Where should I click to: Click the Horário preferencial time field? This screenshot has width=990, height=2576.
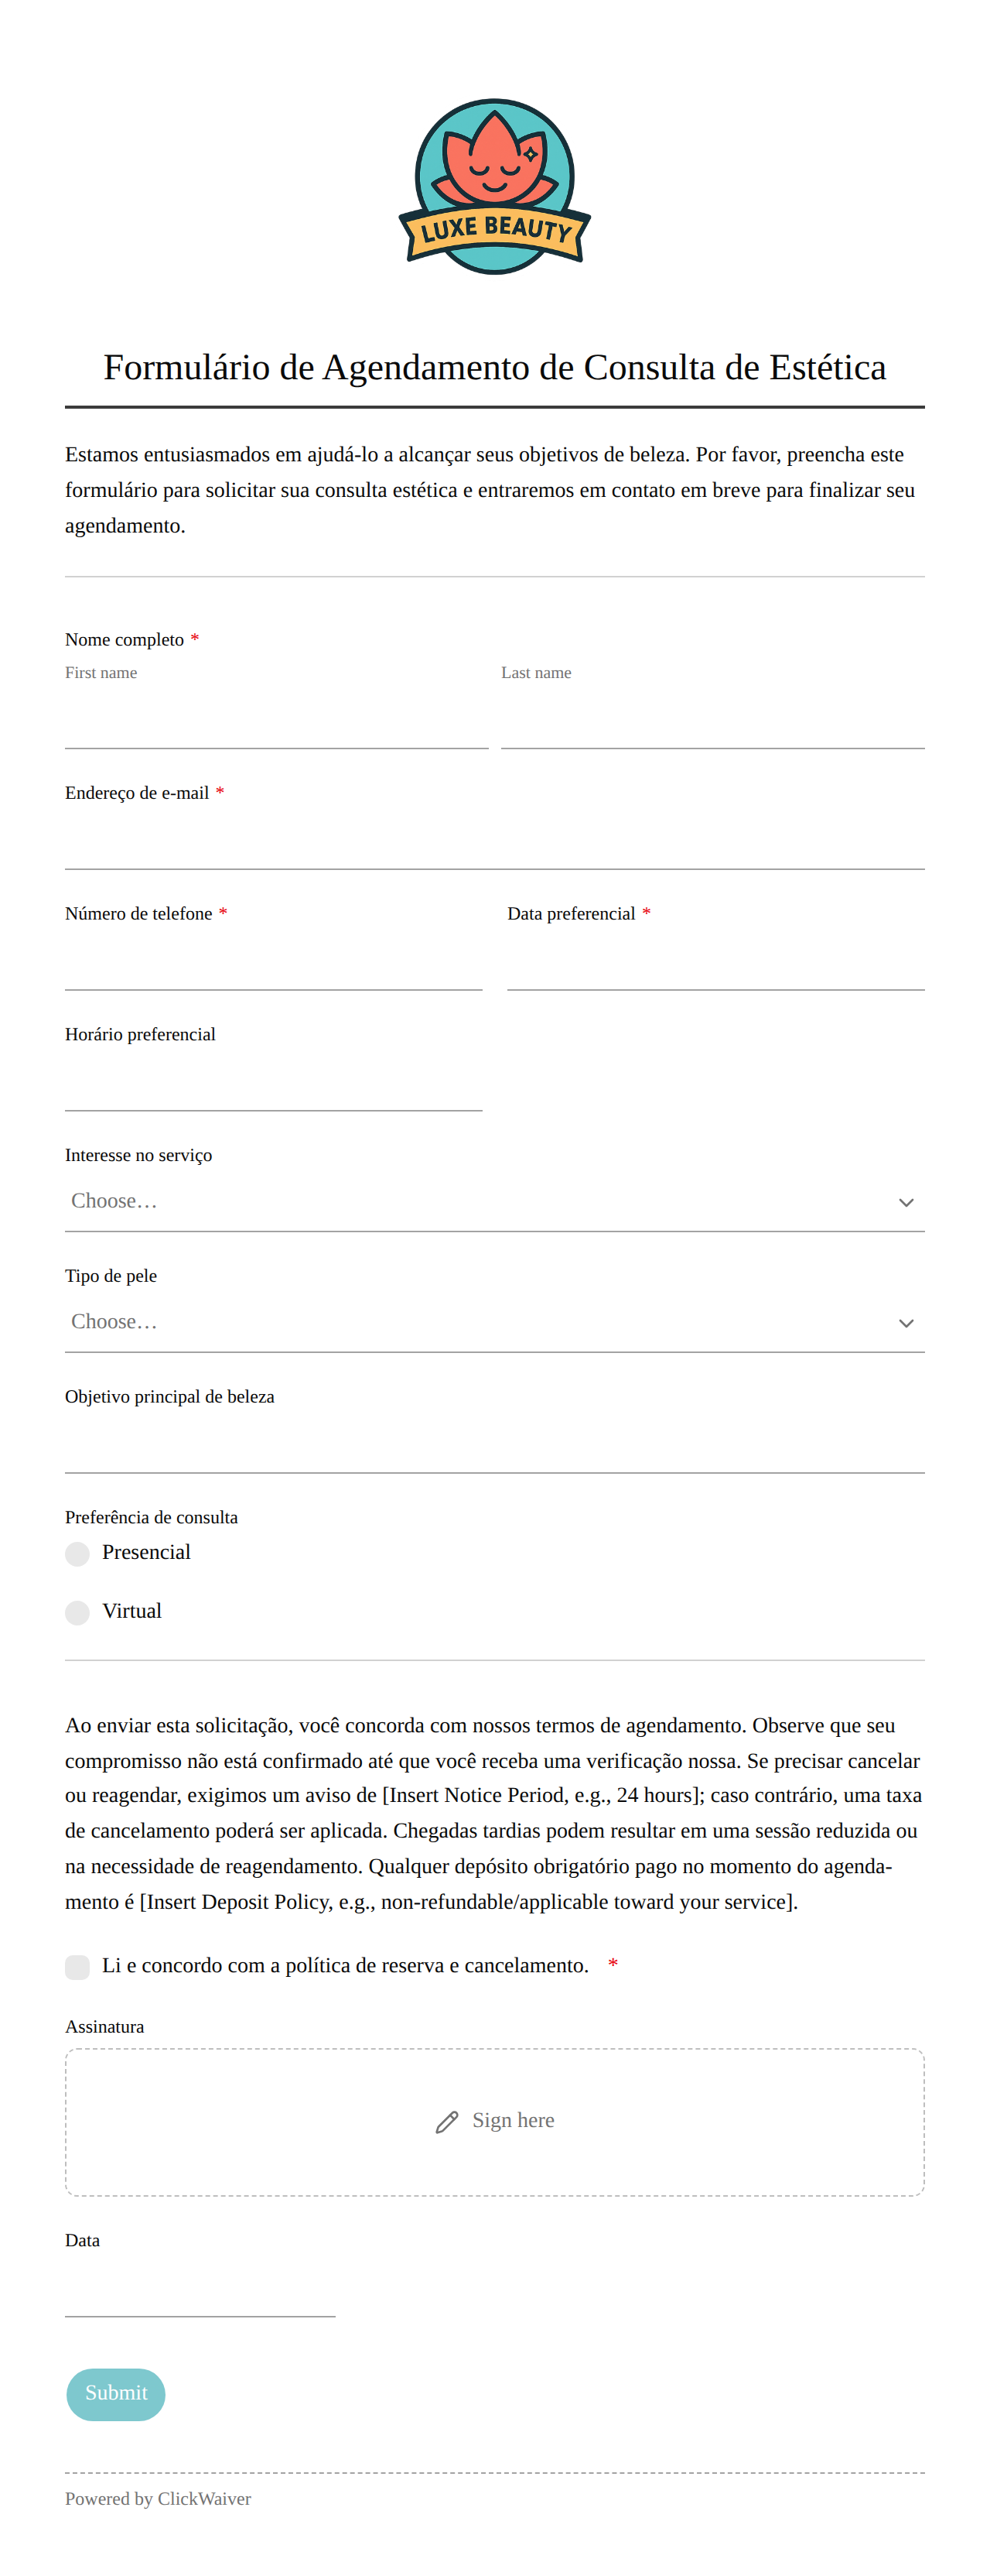coord(274,1083)
